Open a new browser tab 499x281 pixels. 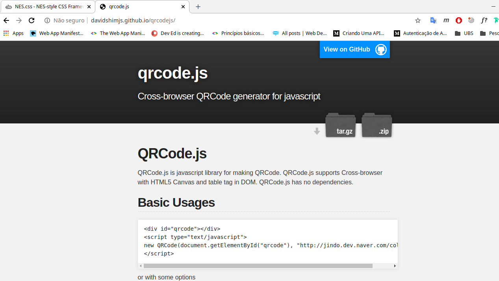[198, 7]
